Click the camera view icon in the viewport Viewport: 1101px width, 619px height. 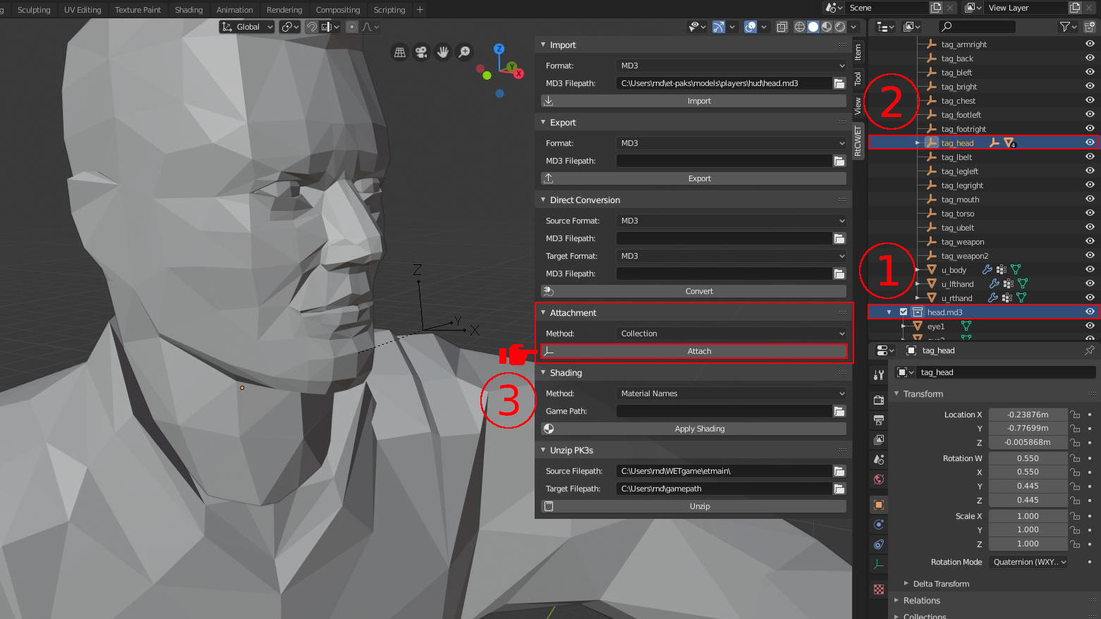420,52
